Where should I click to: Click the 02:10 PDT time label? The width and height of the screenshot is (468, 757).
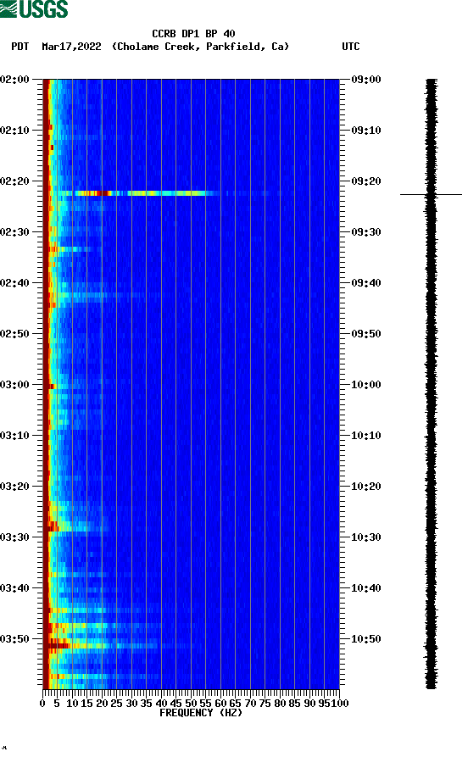click(15, 131)
